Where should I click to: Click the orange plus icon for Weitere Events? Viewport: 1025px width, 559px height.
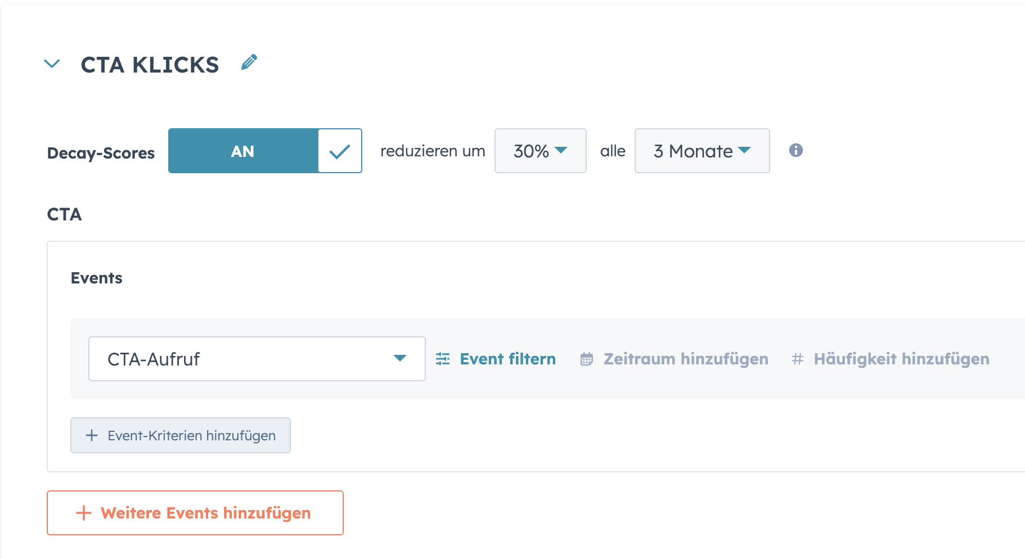[83, 512]
